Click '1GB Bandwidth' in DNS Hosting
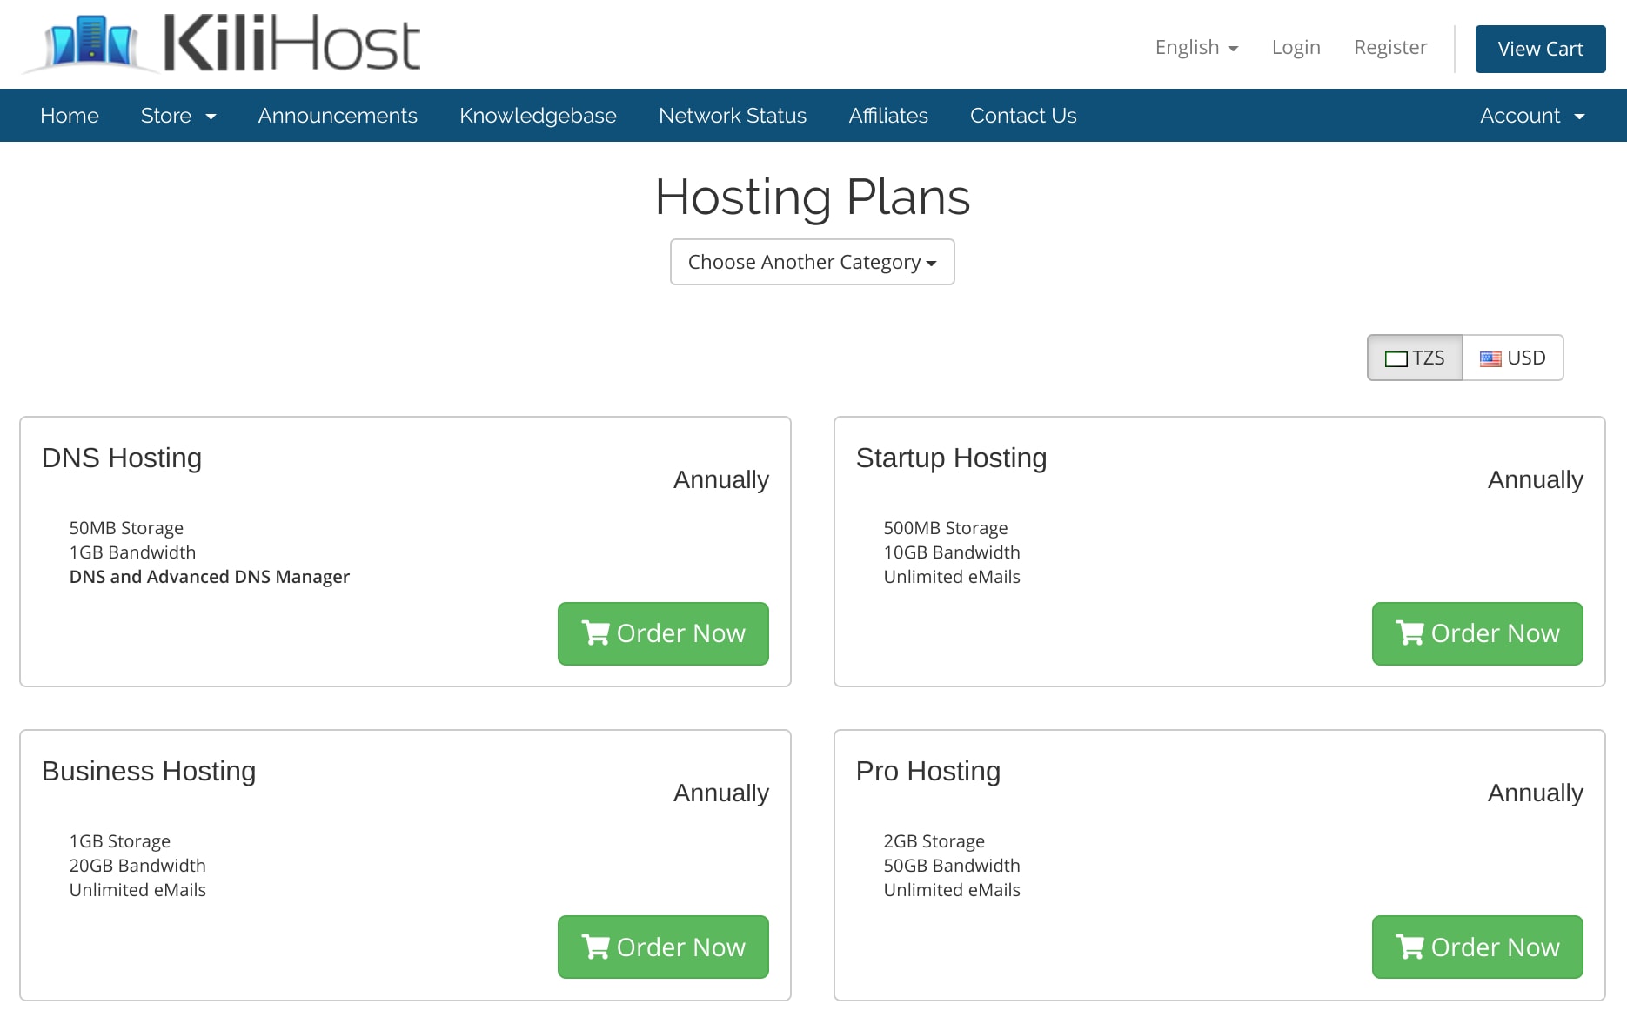1627x1024 pixels. (x=132, y=552)
